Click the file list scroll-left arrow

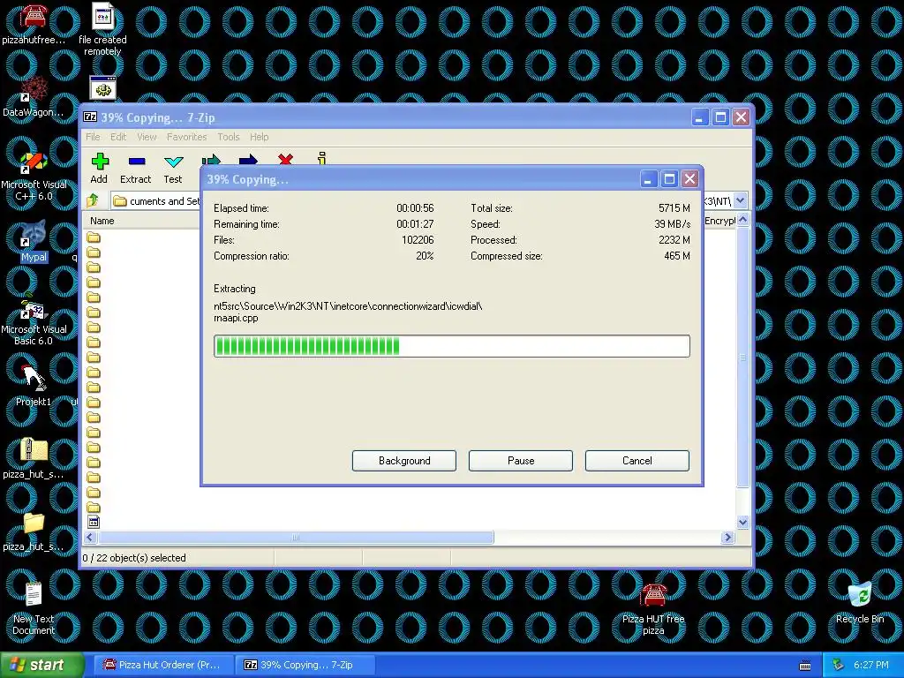(x=89, y=538)
